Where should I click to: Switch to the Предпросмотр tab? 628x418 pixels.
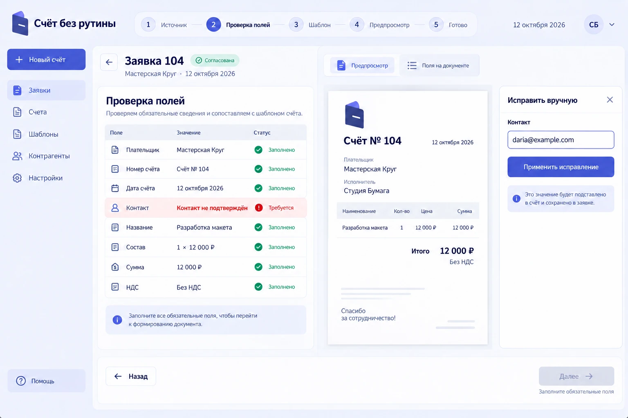click(362, 65)
